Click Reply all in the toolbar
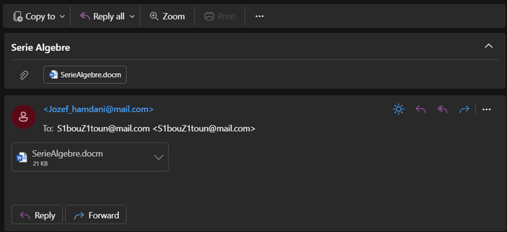This screenshot has height=232, width=507. coord(103,16)
